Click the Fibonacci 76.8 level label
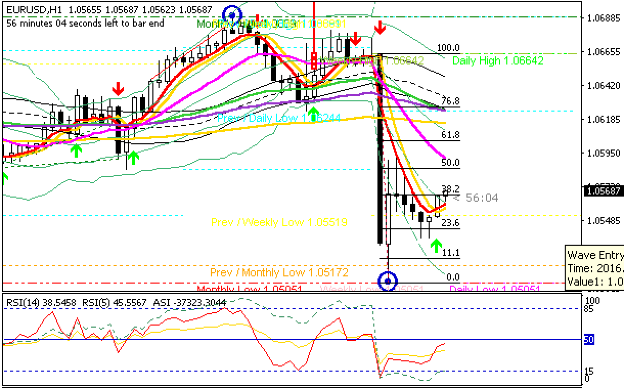Image resolution: width=624 pixels, height=388 pixels. (451, 101)
